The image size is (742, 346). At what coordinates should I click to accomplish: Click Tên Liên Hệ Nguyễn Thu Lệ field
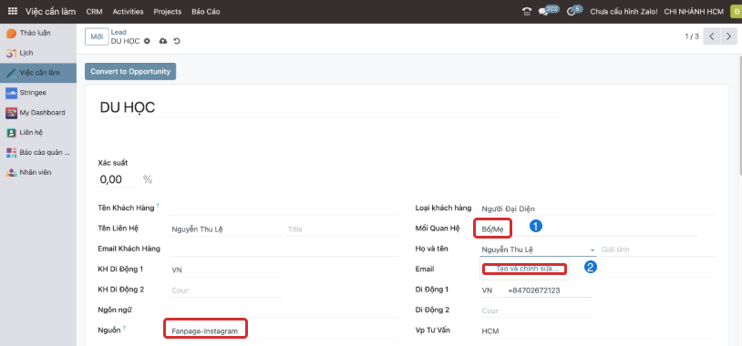pyautogui.click(x=226, y=229)
